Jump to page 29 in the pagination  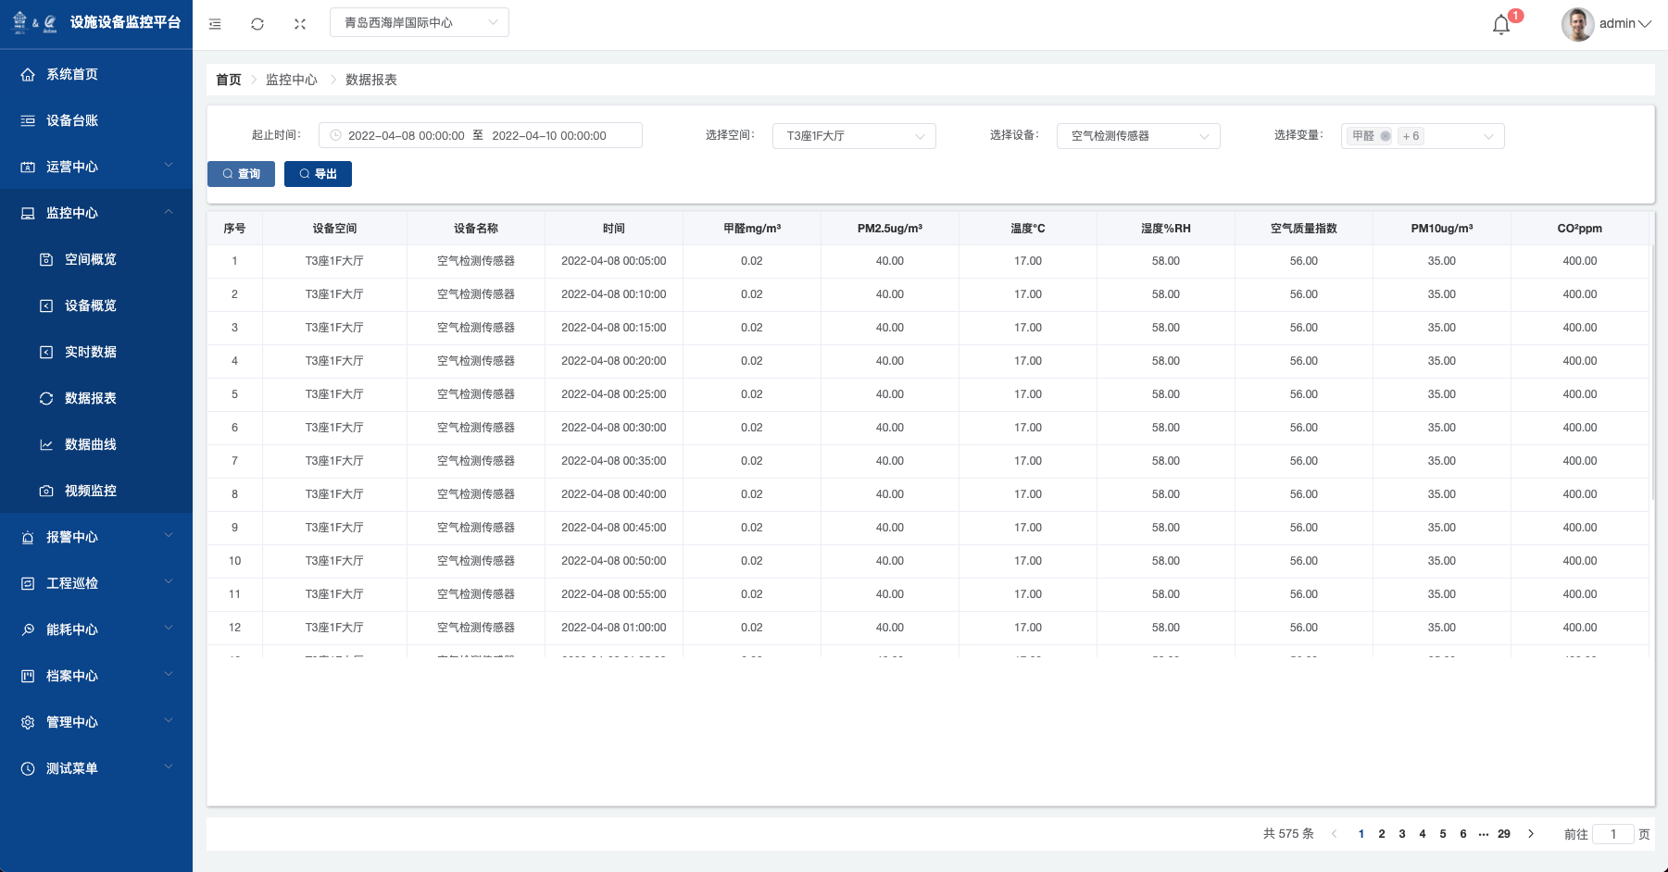pos(1504,834)
